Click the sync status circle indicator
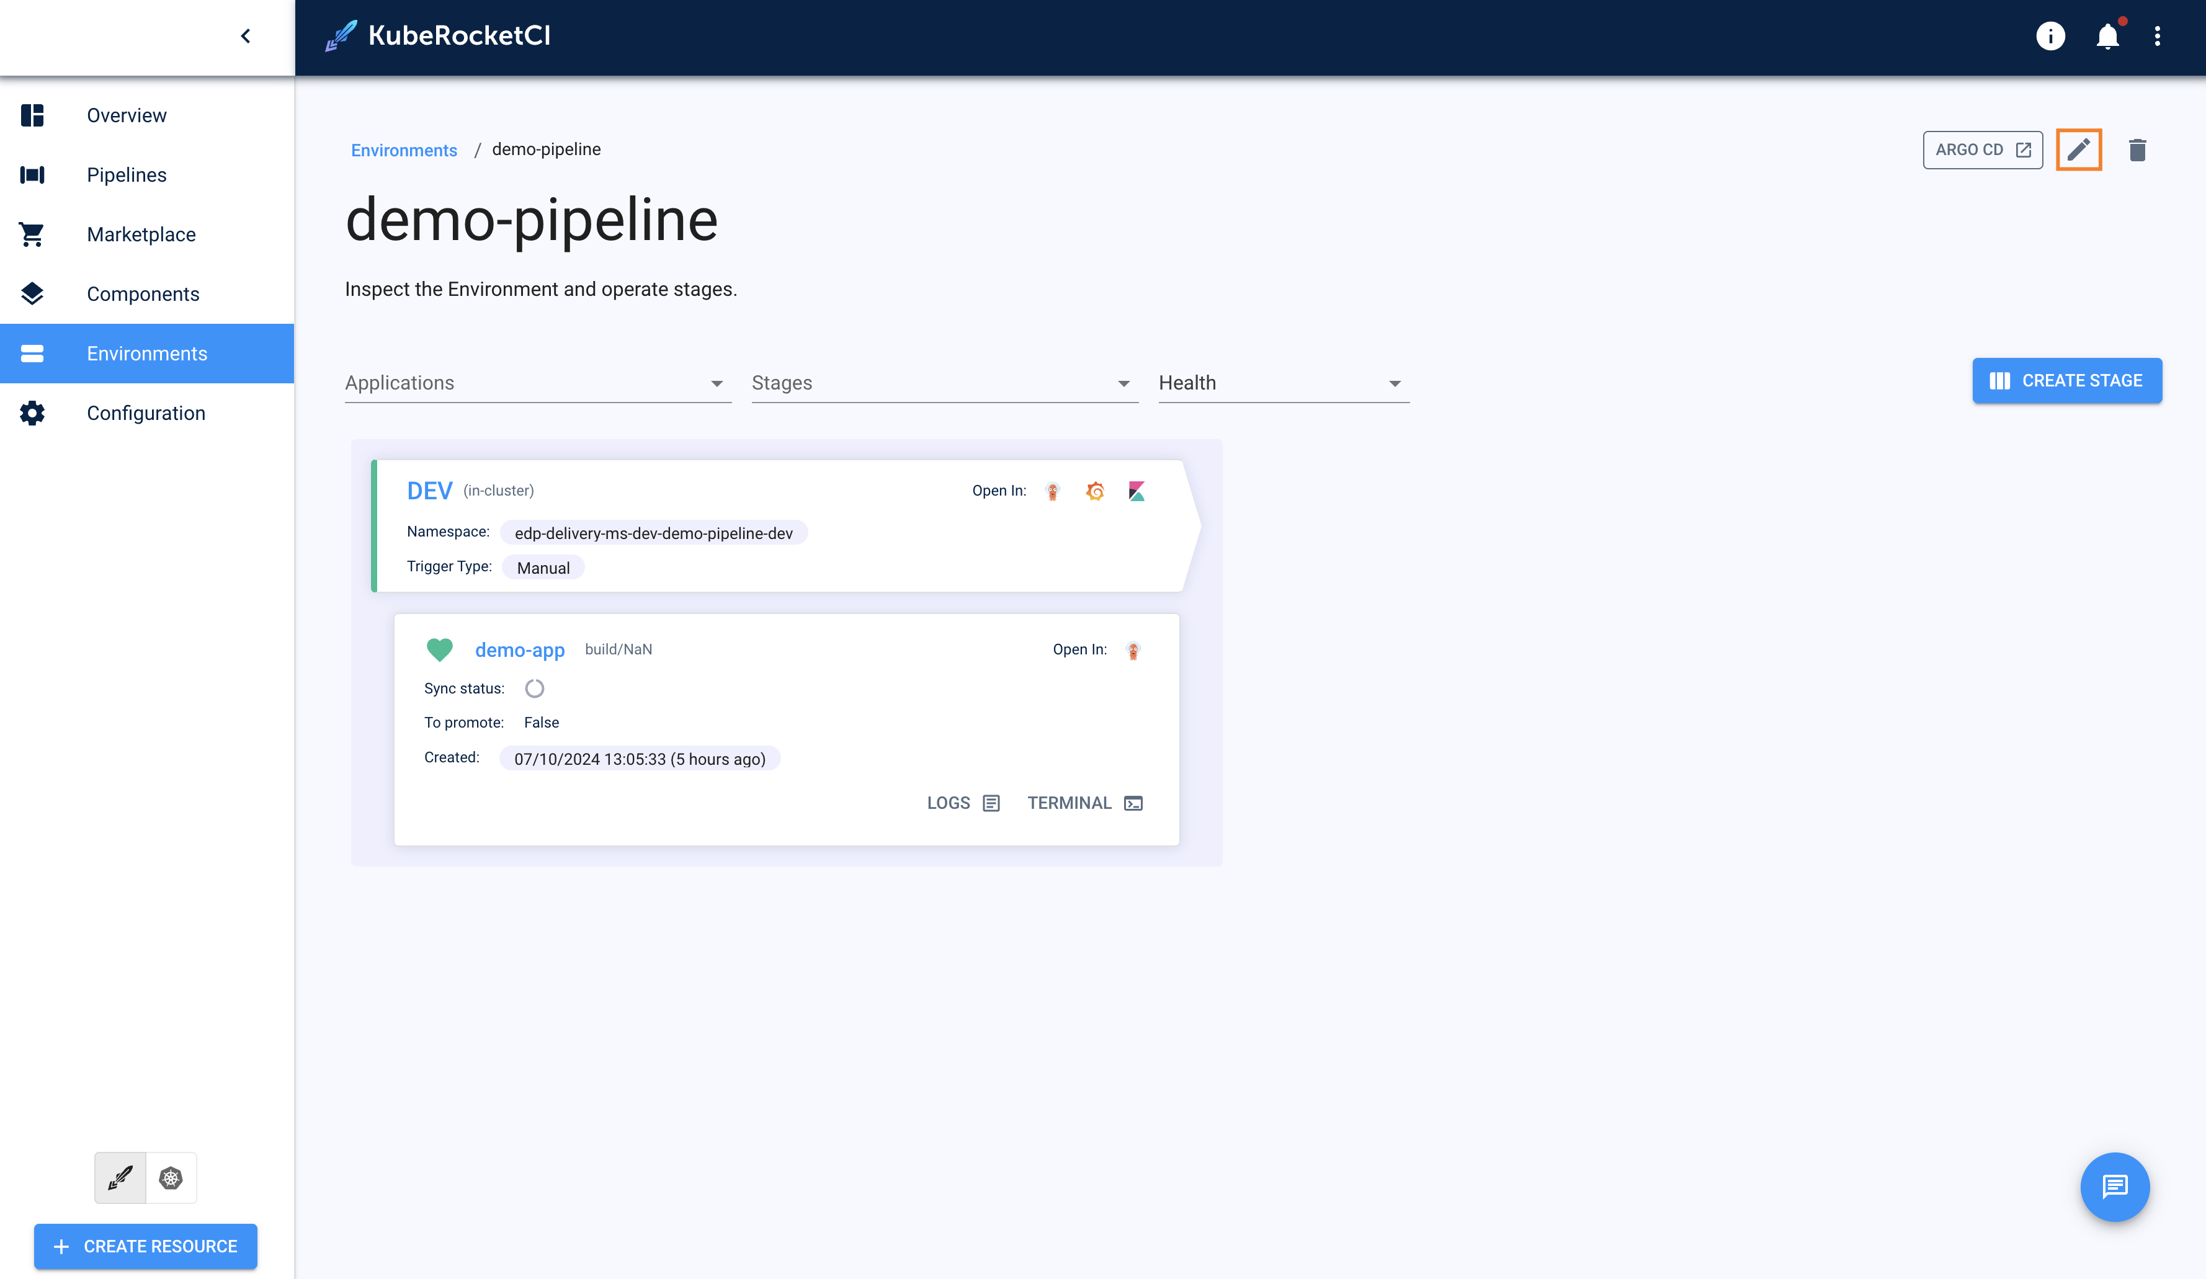2206x1279 pixels. (533, 687)
